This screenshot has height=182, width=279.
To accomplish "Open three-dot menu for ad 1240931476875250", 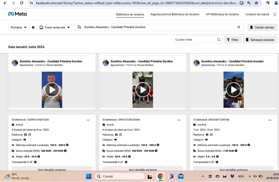I will pyautogui.click(x=88, y=120).
